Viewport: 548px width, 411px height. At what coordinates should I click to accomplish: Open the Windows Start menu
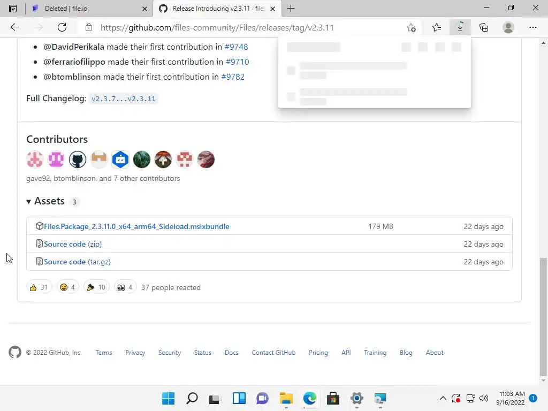(168, 398)
